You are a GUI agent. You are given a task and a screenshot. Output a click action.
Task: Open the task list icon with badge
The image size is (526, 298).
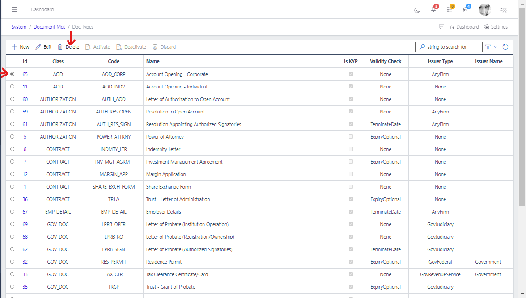[450, 9]
